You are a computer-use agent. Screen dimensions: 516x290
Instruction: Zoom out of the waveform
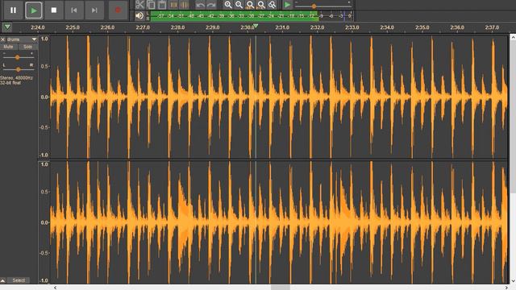coord(239,5)
